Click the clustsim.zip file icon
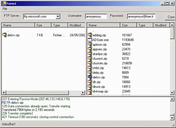 tap(90, 63)
